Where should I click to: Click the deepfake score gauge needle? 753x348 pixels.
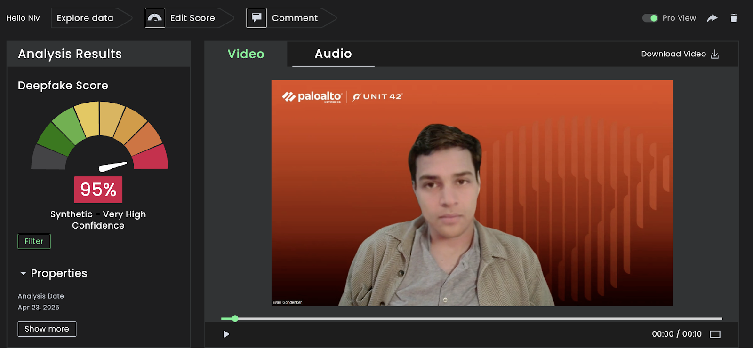click(x=113, y=166)
